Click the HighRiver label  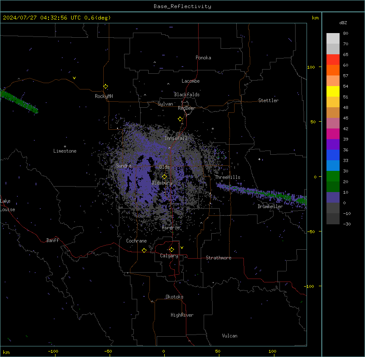tap(182, 315)
